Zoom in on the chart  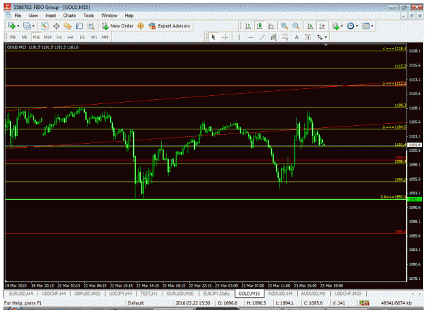[285, 26]
